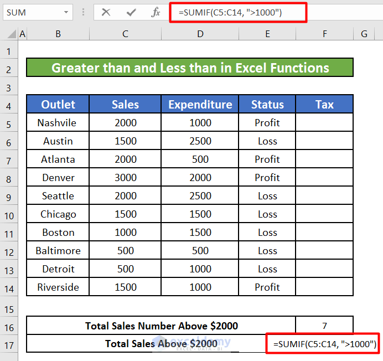This screenshot has height=361, width=383.
Task: Click Austin's expenditure value 2500
Action: click(x=200, y=141)
